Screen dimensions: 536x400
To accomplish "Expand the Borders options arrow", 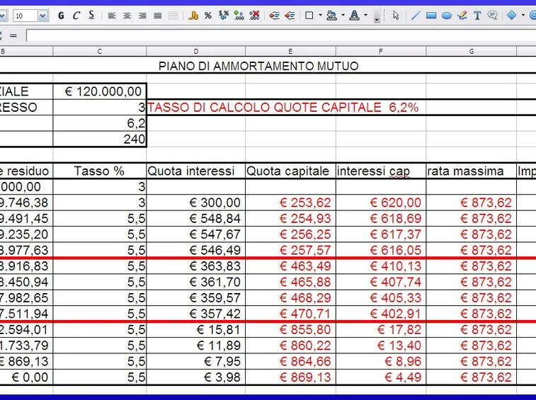I will coord(320,16).
